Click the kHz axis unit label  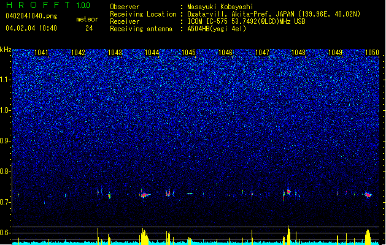click(6, 50)
